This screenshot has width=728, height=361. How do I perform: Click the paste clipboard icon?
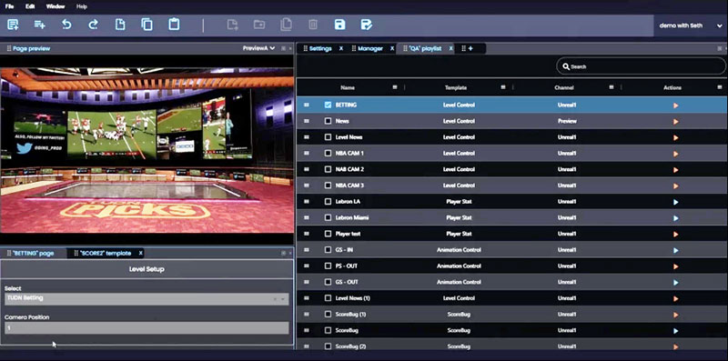174,25
